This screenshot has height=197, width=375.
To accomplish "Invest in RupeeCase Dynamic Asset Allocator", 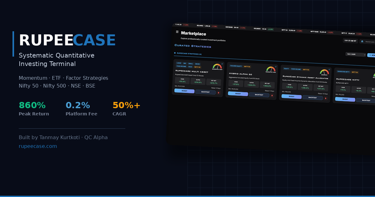I will (291, 96).
